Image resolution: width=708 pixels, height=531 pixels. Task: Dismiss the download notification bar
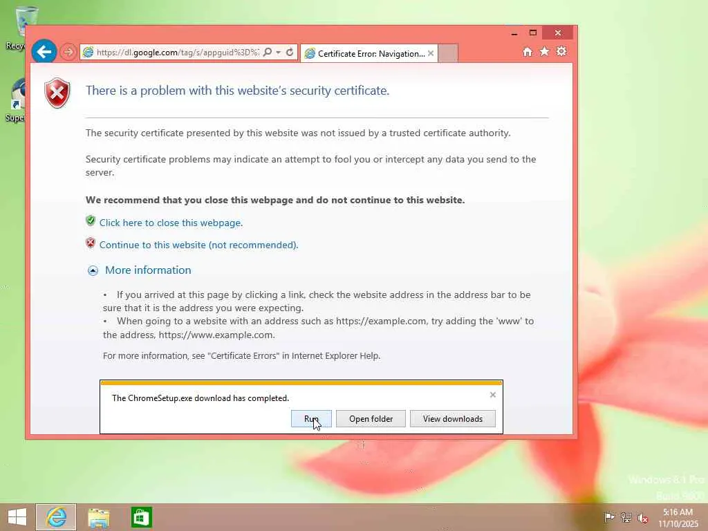492,395
